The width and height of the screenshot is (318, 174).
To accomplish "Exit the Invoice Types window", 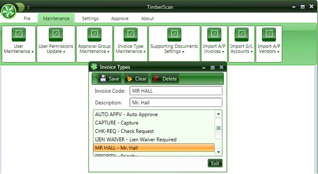I will click(x=215, y=163).
